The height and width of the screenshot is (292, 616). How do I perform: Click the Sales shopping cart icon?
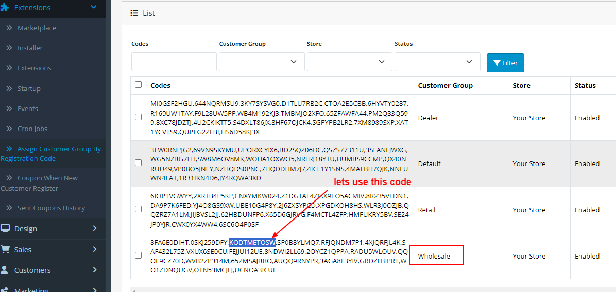(5, 249)
